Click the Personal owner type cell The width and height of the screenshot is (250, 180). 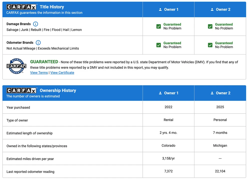click(x=220, y=120)
